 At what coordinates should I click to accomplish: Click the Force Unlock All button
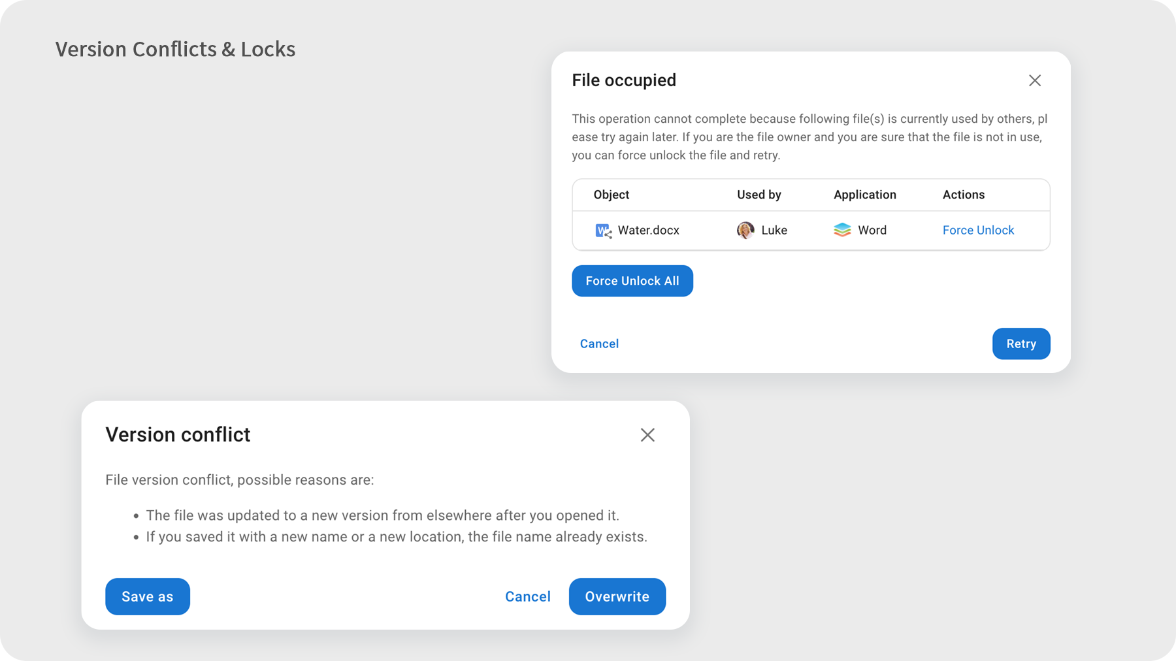(x=632, y=281)
